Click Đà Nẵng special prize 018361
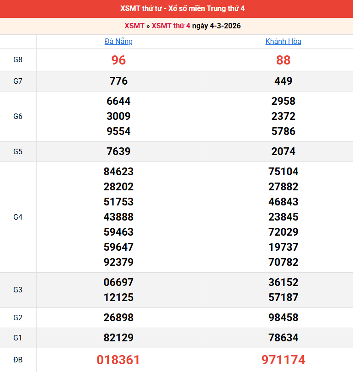Viewport: 353px width, 372px height. click(118, 360)
